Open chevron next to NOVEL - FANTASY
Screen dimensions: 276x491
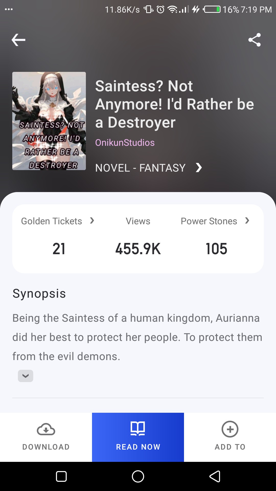click(x=199, y=168)
